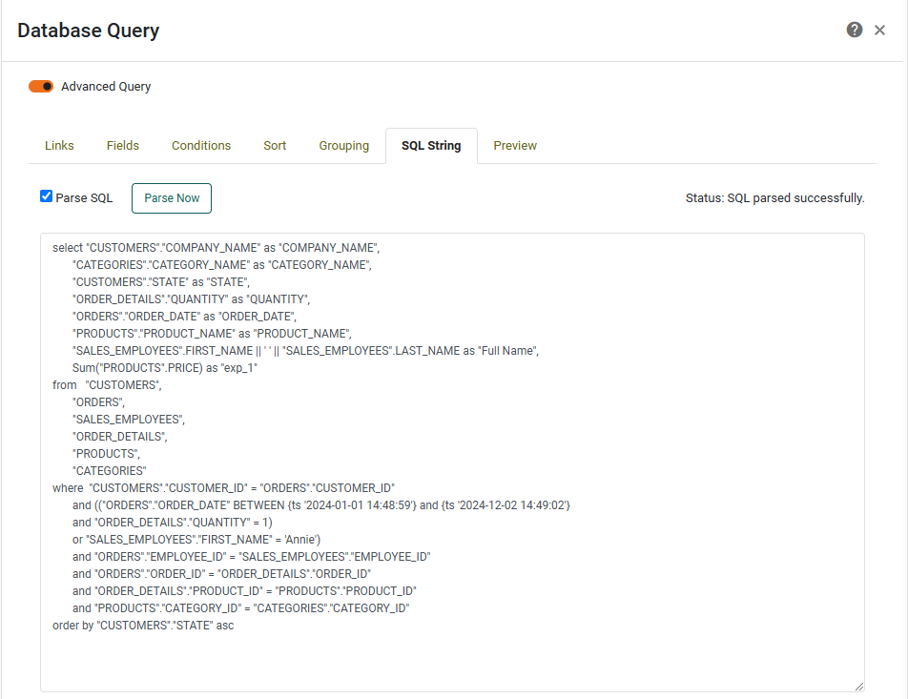The image size is (908, 699).
Task: Select the currently active SQL String tab
Action: tap(430, 145)
